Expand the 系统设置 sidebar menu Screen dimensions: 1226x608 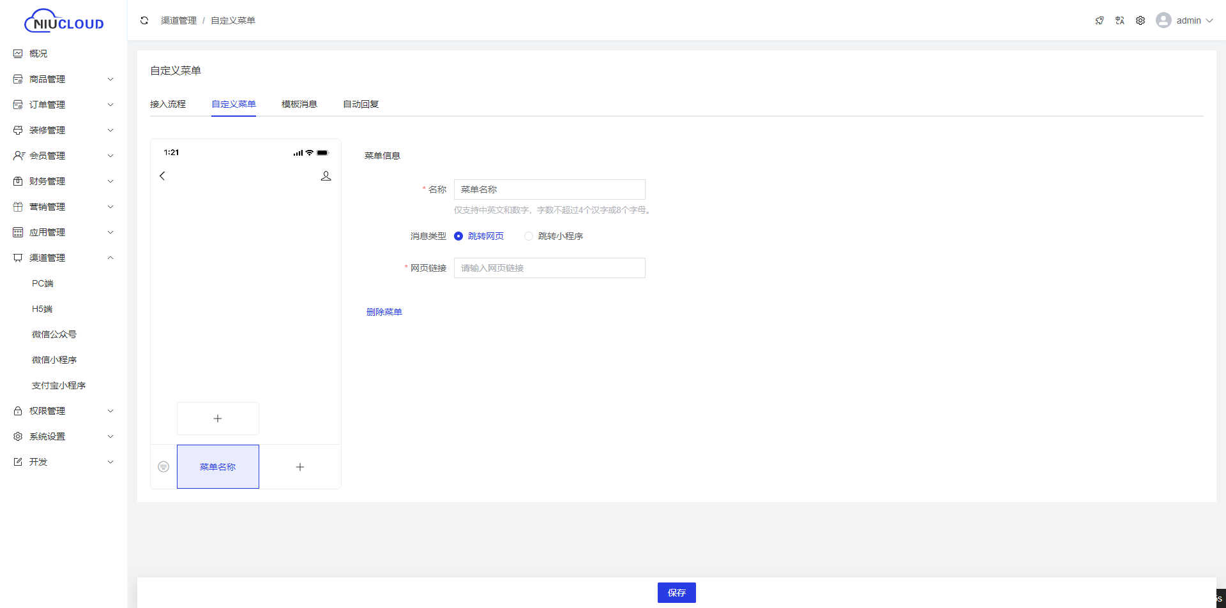pyautogui.click(x=64, y=436)
